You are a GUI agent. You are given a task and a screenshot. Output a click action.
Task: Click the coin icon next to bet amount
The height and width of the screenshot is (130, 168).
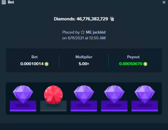[x=46, y=64]
